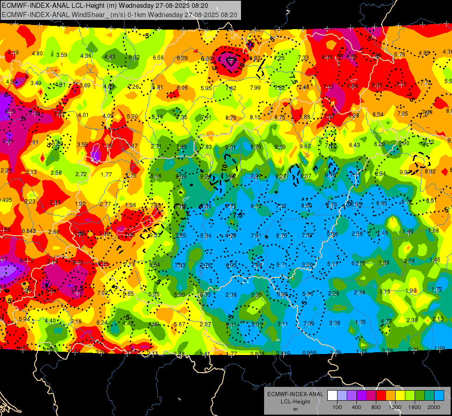This screenshot has width=452, height=416.
Task: Click the wind shear value 8.92
Action: [430, 171]
